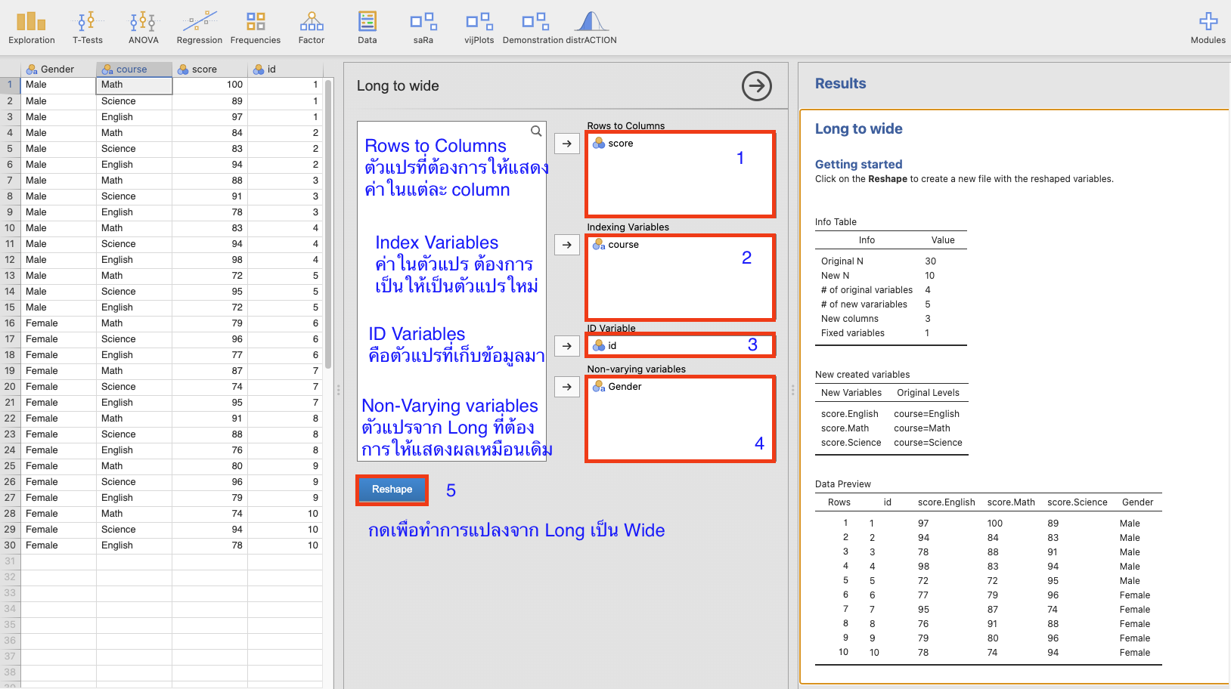Open the distrACTION module menu

[x=560, y=28]
